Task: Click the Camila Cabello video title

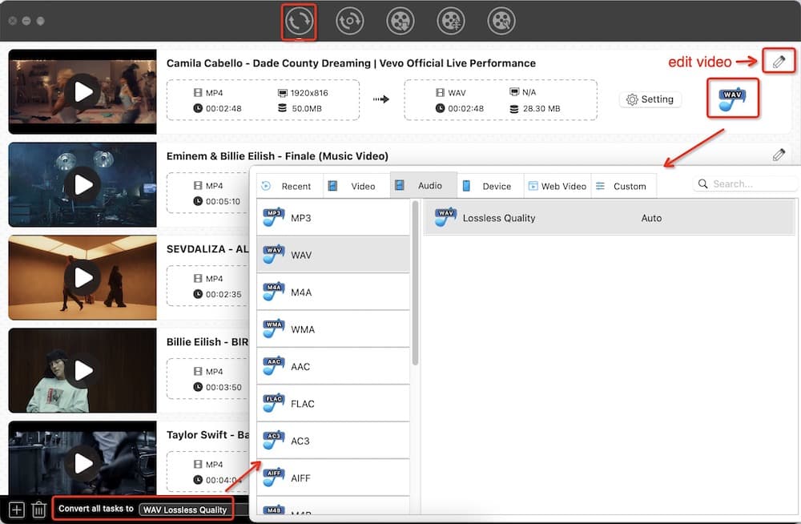Action: tap(351, 63)
